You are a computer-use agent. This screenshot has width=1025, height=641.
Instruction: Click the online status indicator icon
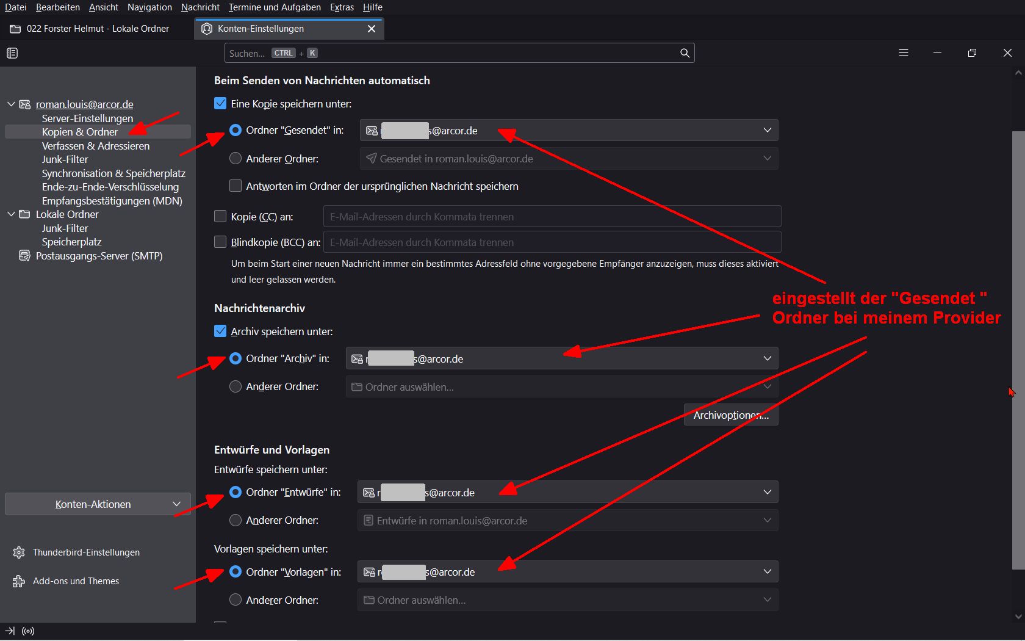(x=28, y=631)
